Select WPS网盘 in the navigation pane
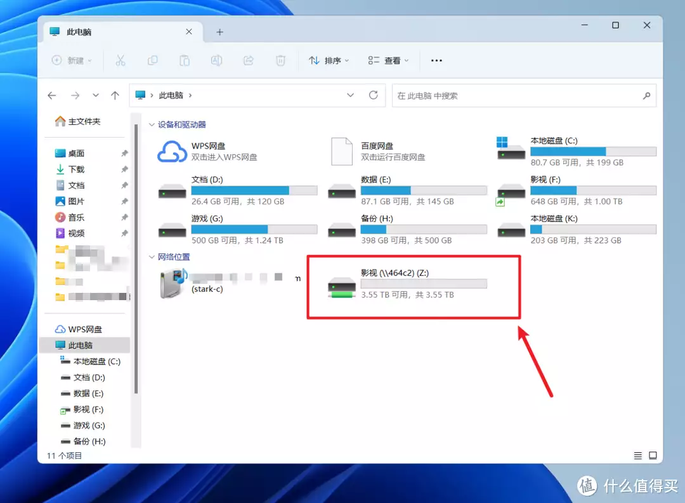 click(79, 329)
